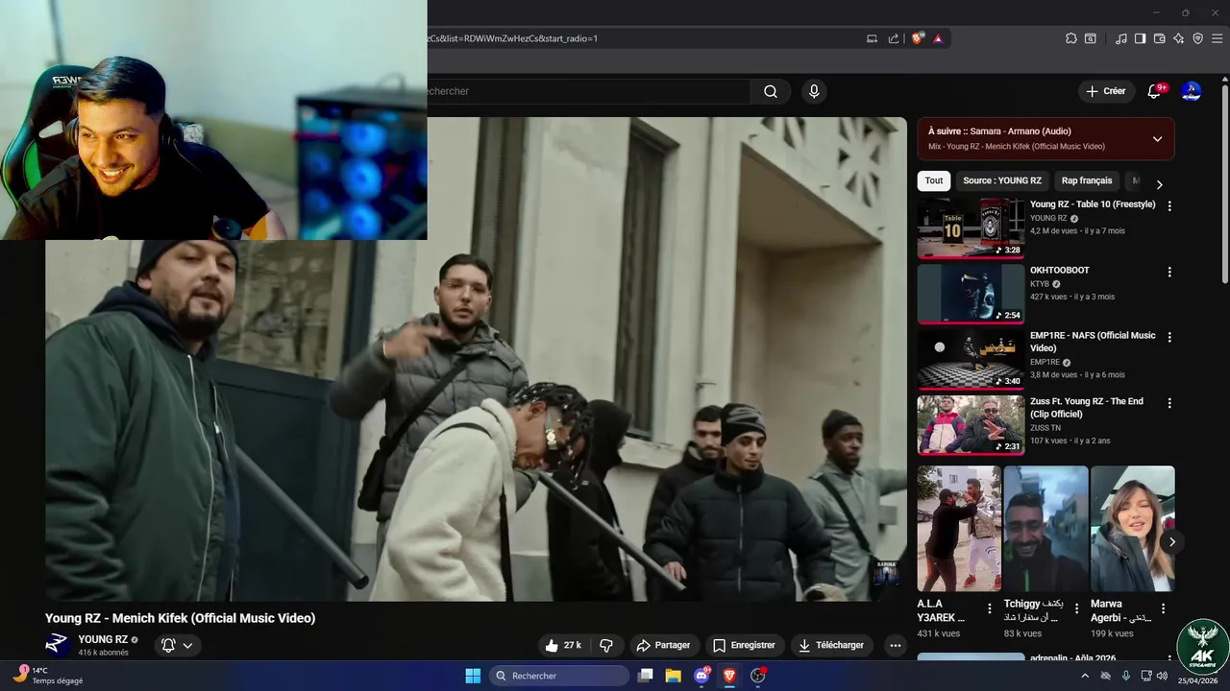The width and height of the screenshot is (1230, 691).
Task: Click inside the YouTube search field
Action: coord(586,91)
